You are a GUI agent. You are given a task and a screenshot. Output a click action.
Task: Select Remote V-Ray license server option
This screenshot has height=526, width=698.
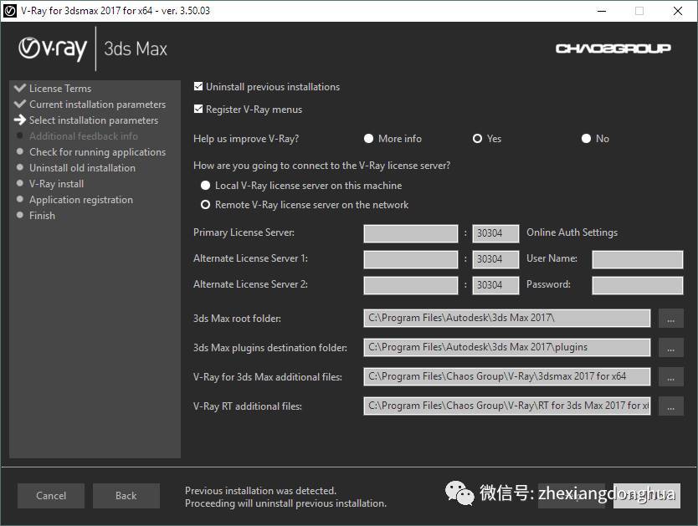coord(205,205)
